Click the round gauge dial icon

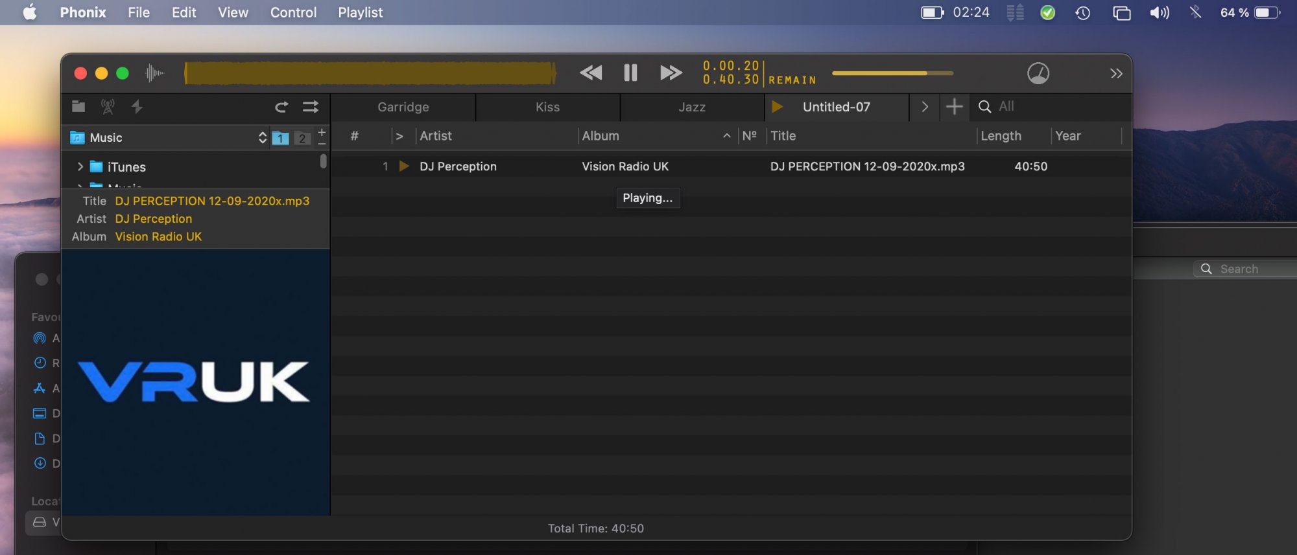coord(1038,73)
